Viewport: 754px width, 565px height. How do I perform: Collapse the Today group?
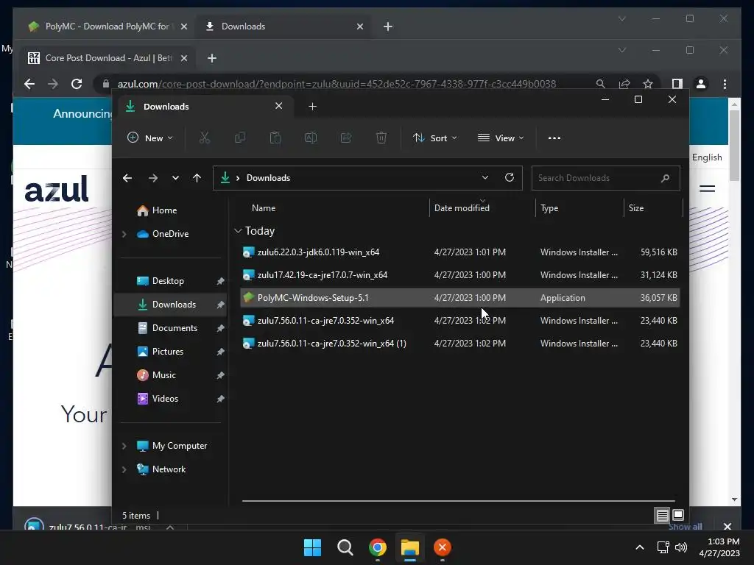click(x=238, y=231)
